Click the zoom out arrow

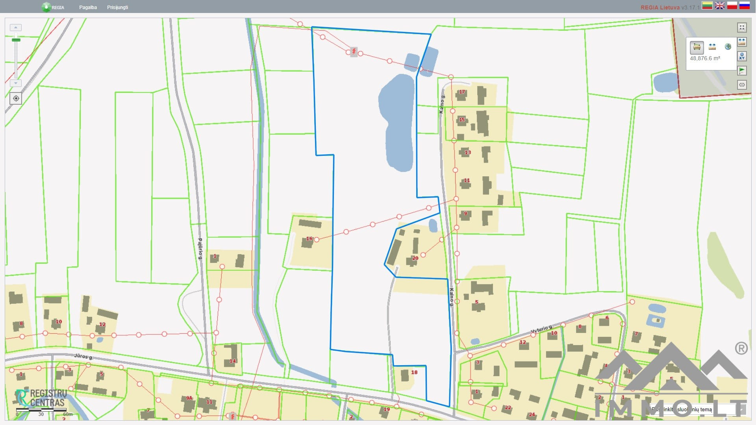click(15, 83)
